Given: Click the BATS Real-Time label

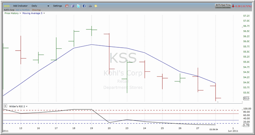Looking at the screenshot, I should coord(223,5).
